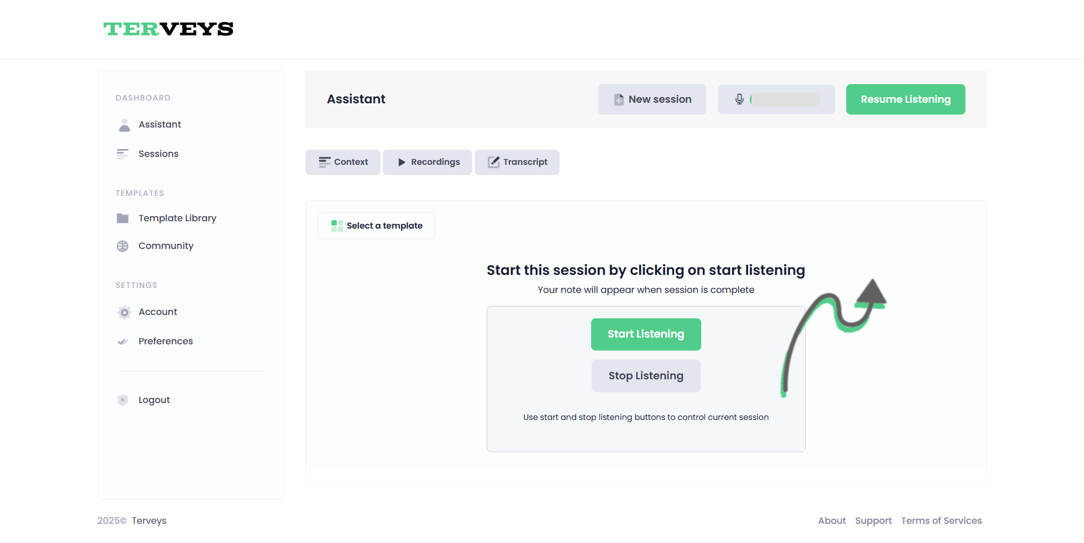Viewport: 1084px width, 543px height.
Task: Create a New session
Action: [652, 99]
